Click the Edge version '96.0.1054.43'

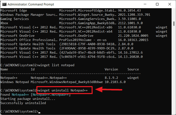[129, 11]
